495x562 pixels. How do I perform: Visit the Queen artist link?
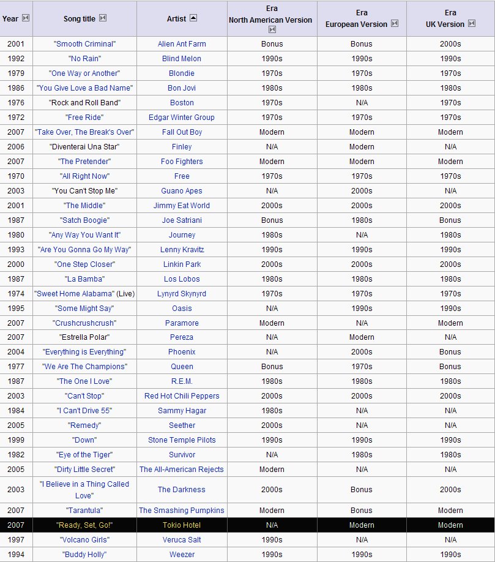[182, 367]
